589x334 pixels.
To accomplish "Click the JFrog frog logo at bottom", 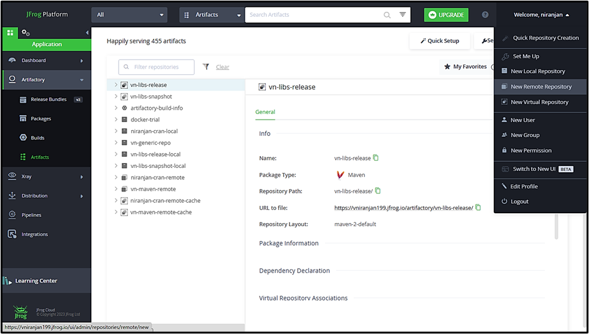I will 21,312.
